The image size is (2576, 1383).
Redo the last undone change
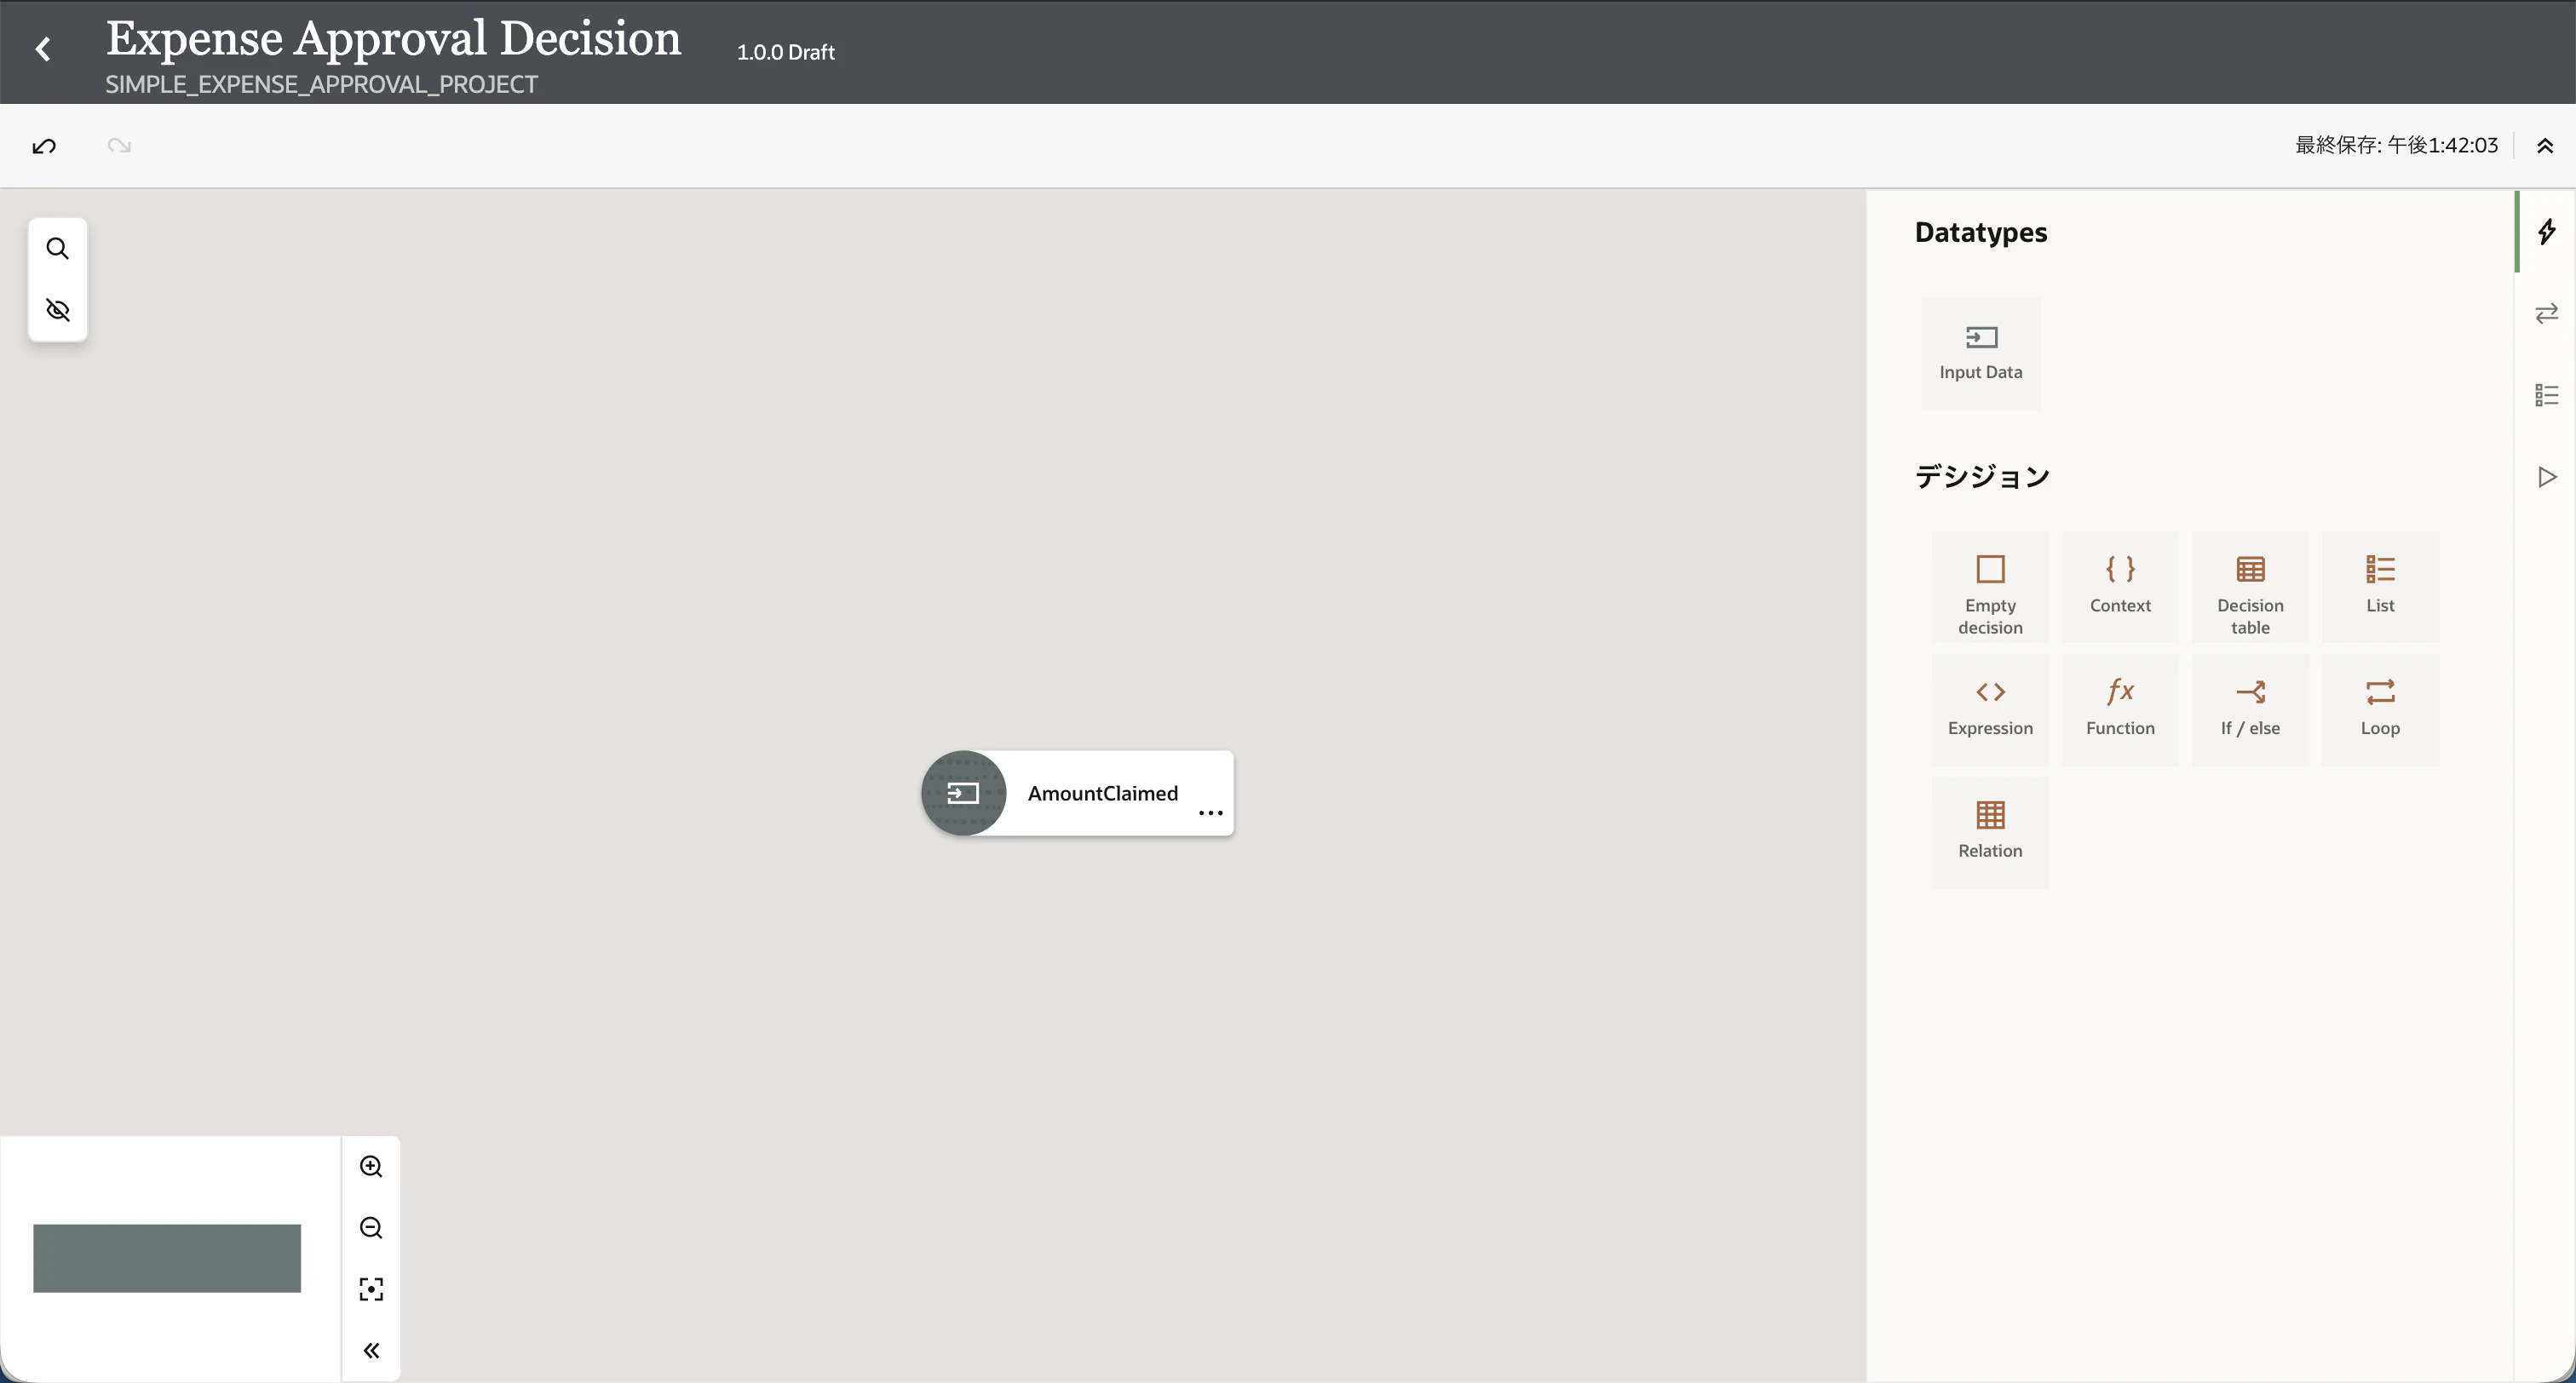(119, 146)
